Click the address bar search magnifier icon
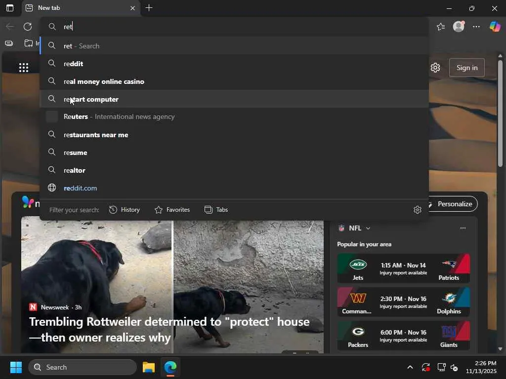Image resolution: width=506 pixels, height=379 pixels. (52, 27)
